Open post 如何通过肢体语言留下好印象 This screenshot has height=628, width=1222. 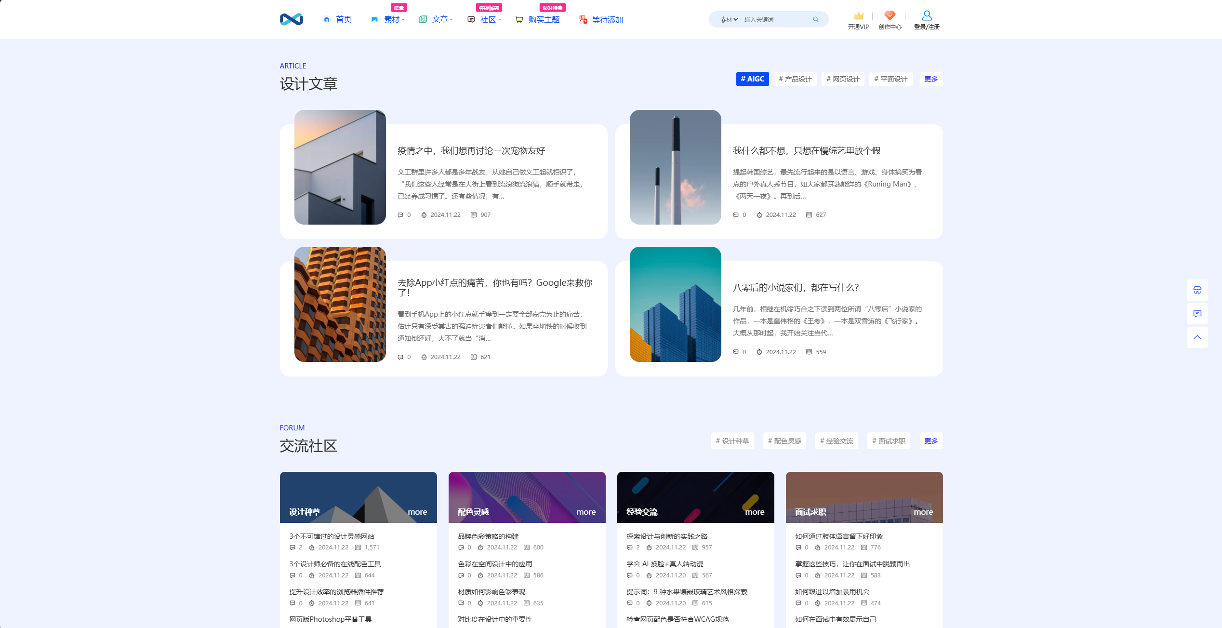(839, 536)
